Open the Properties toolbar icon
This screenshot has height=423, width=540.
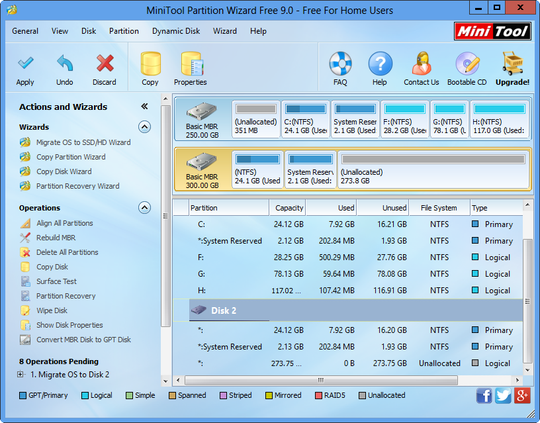tap(192, 64)
